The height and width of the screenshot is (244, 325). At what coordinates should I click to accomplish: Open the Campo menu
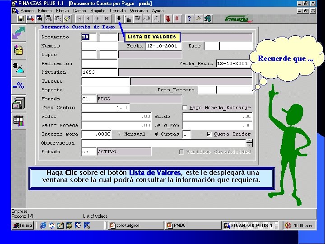(x=79, y=11)
